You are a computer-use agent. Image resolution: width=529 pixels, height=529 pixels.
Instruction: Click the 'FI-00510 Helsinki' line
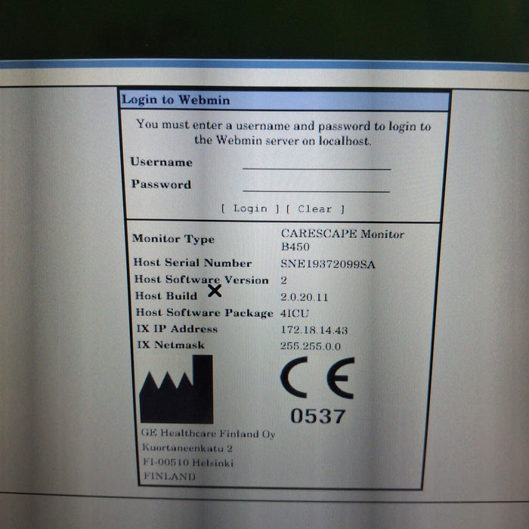coord(188,462)
